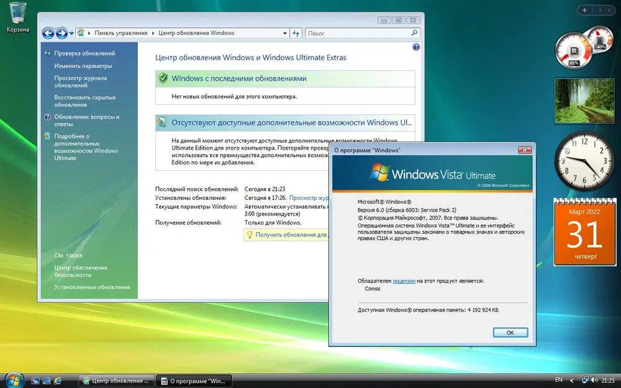Refresh the page with the refresh button
The image size is (621, 388).
point(296,34)
